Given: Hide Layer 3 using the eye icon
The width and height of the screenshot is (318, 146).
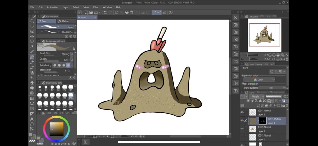Looking at the screenshot, I should pos(242,129).
